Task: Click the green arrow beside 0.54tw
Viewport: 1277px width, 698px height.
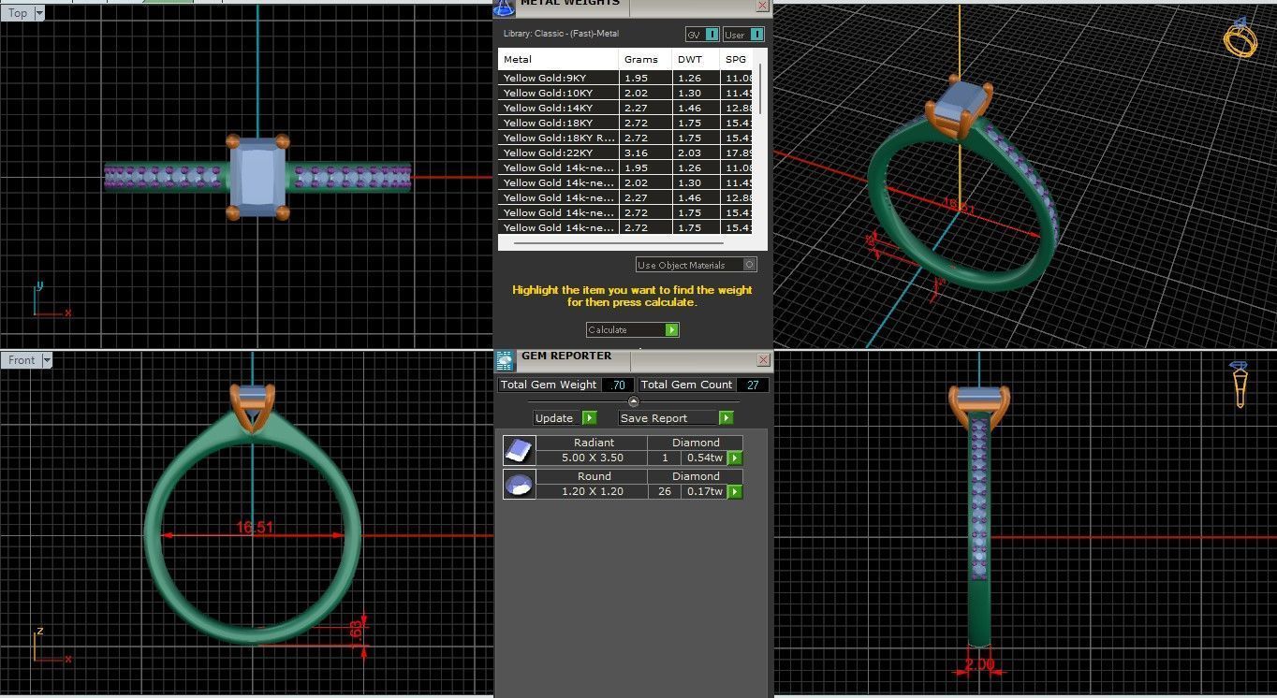Action: pyautogui.click(x=735, y=458)
